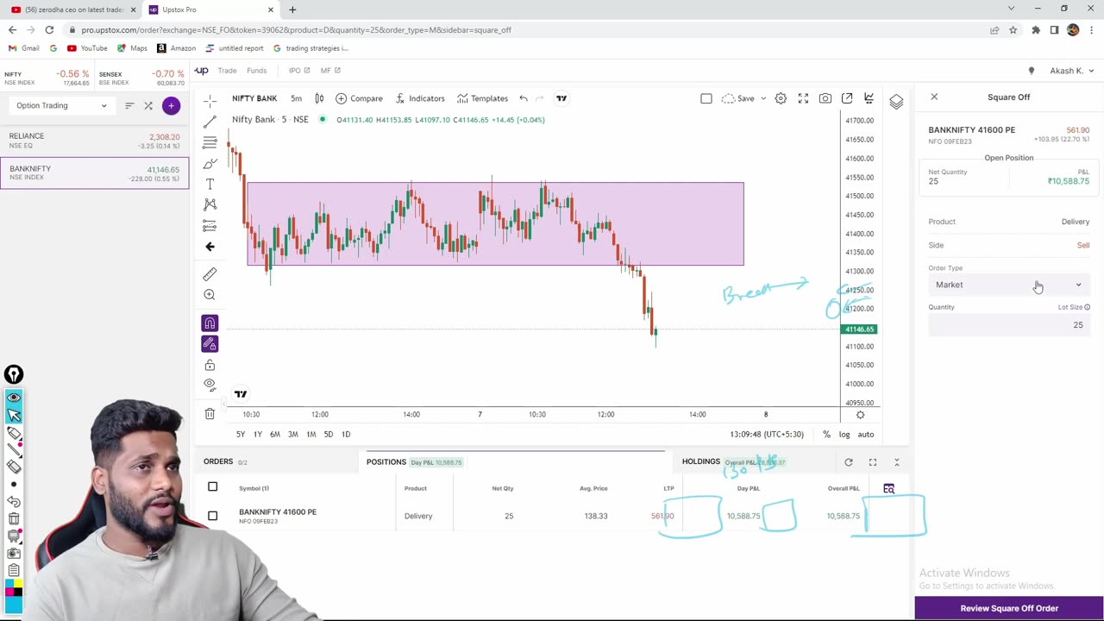Toggle lock all drawings
The height and width of the screenshot is (621, 1104).
pyautogui.click(x=210, y=365)
